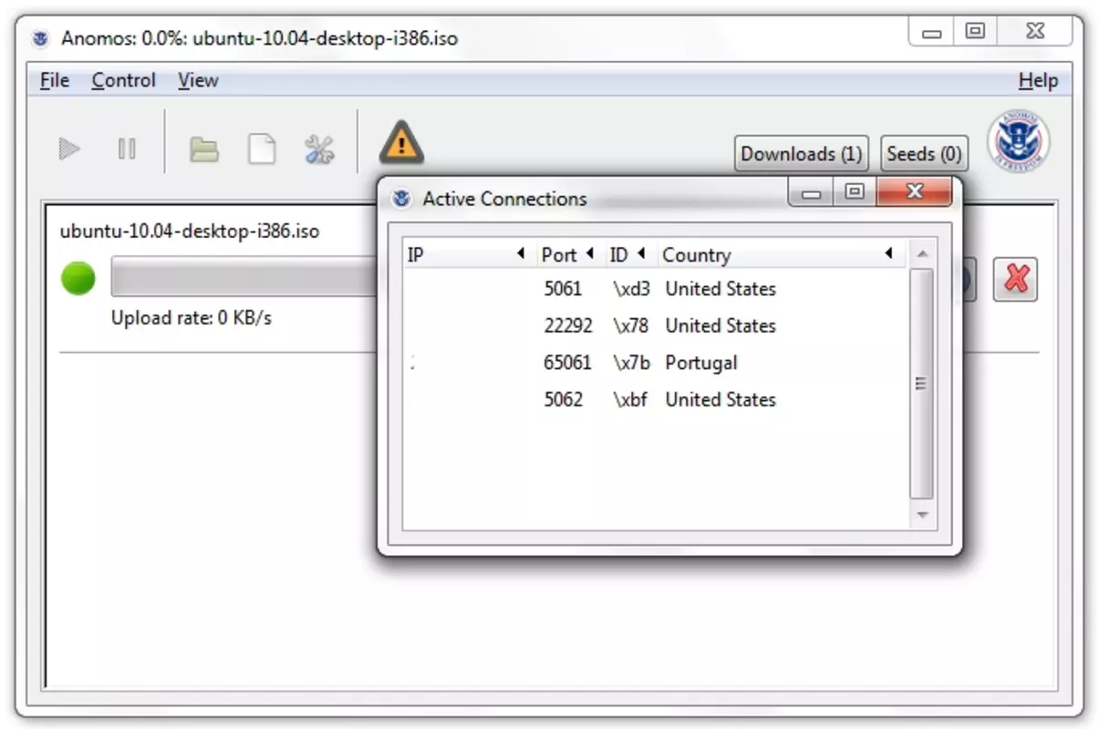
Task: Remove the ubuntu torrent with the red X
Action: [x=1015, y=279]
